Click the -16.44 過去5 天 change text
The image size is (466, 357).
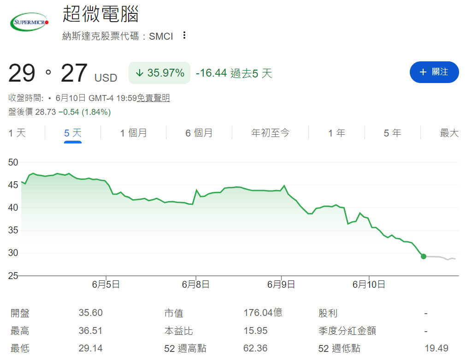(x=234, y=73)
